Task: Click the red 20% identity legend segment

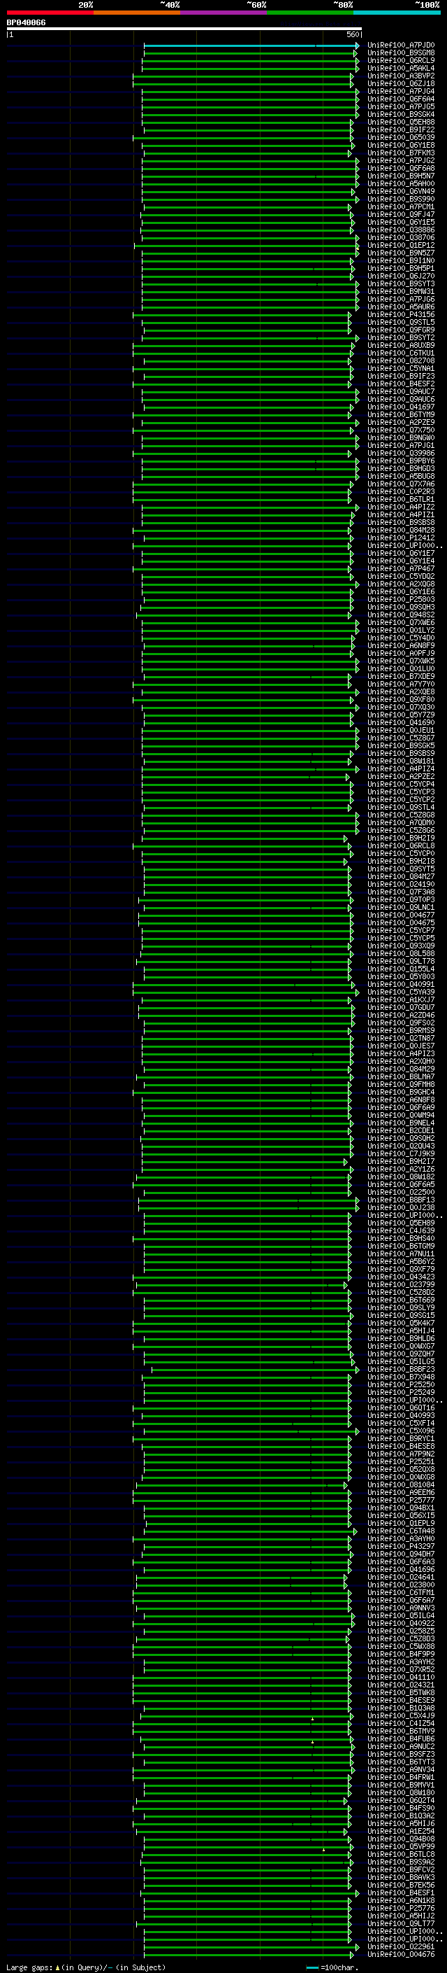Action: (x=50, y=13)
